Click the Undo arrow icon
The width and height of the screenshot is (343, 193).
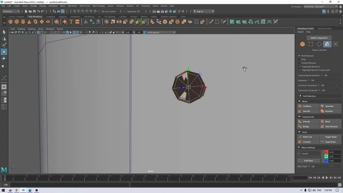[x=38, y=11]
